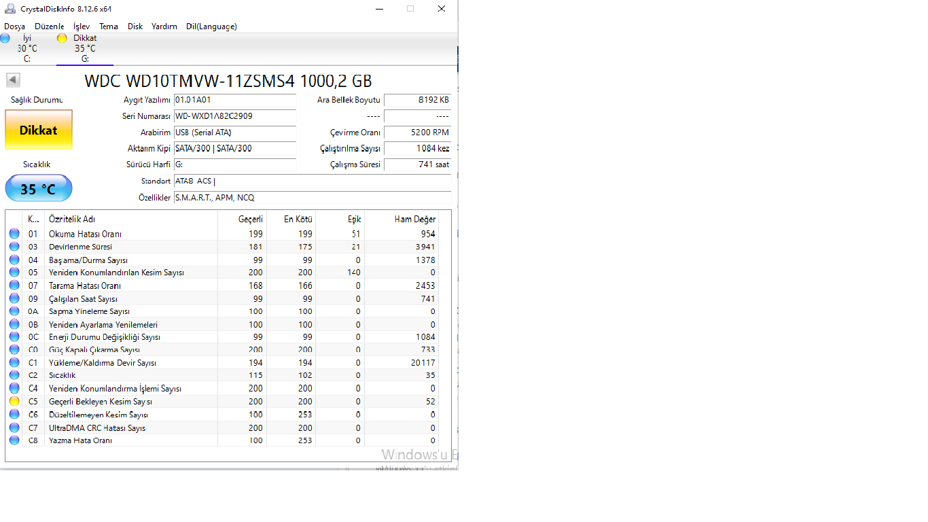
Task: Click raw value 954 of Okuma Hatası Oranı
Action: [428, 234]
